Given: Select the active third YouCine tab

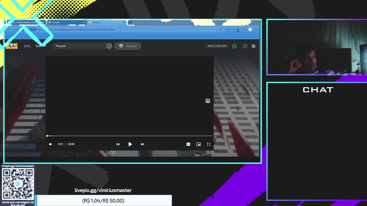Looking at the screenshot, I should [x=107, y=22].
